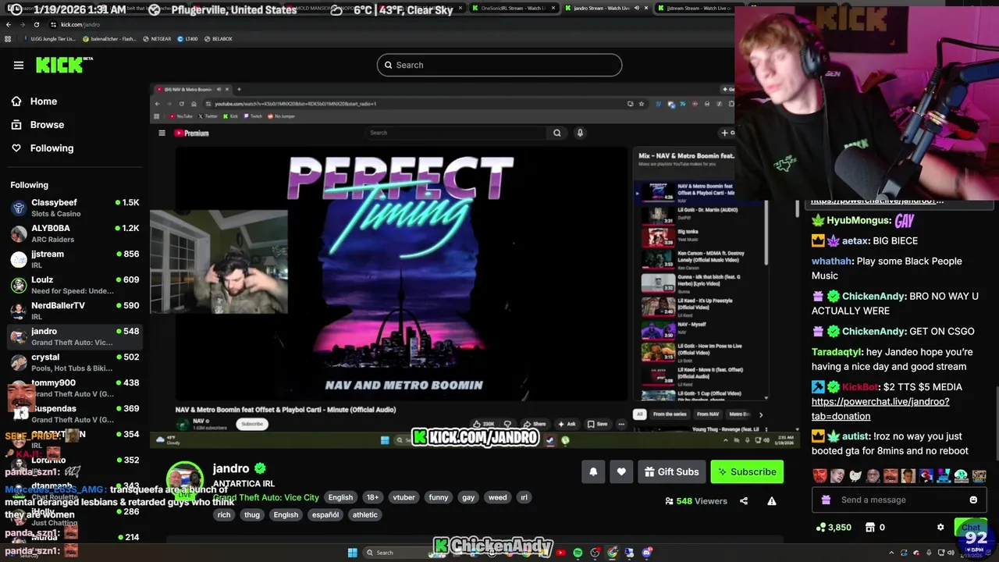Select the athletic tag

coord(365,514)
